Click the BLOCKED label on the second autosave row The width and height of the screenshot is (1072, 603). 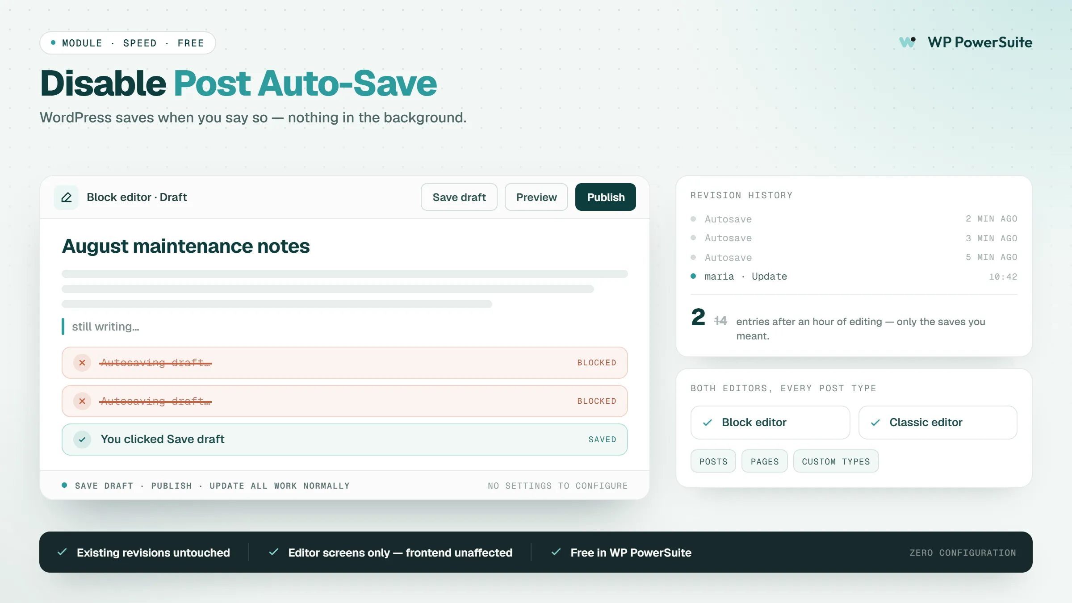click(x=597, y=401)
